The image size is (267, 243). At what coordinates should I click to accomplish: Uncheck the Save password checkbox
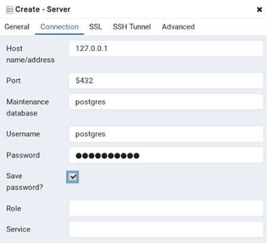[x=72, y=177]
